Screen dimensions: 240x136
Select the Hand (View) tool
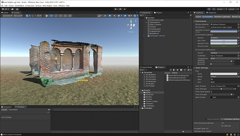[x=47, y=16]
